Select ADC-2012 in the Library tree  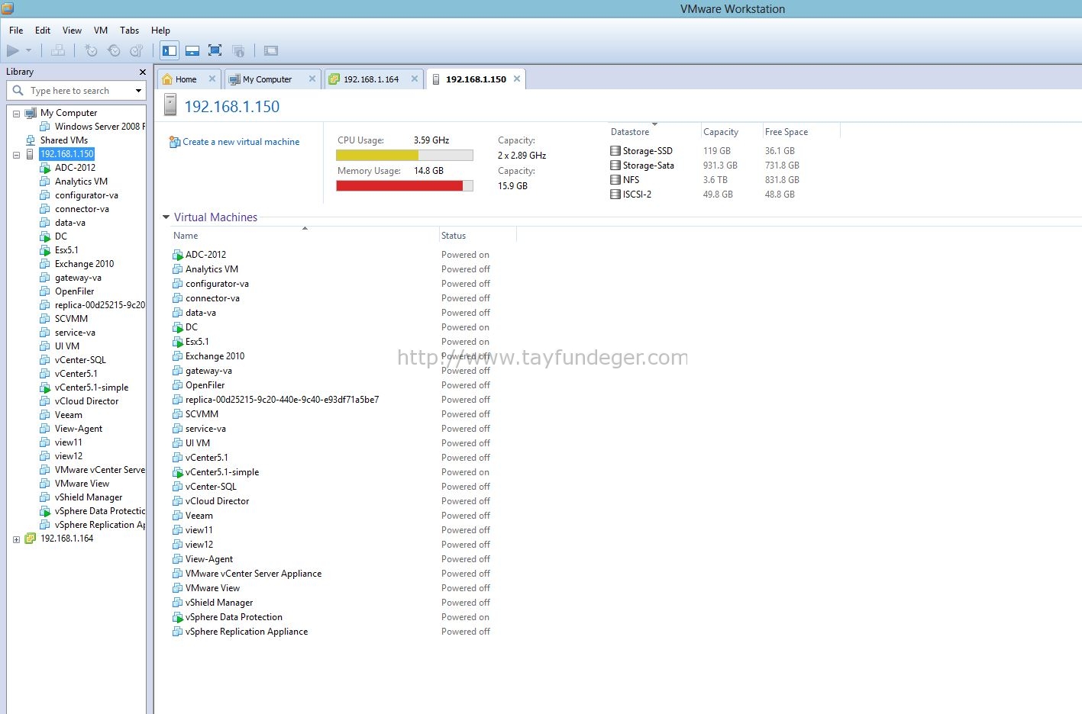click(75, 168)
